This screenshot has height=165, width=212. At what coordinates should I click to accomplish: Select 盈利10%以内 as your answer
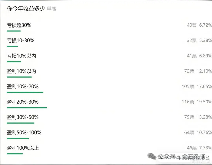[x=22, y=71]
